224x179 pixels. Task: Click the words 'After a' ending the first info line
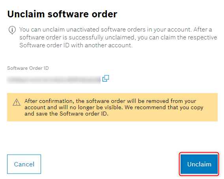click(203, 30)
